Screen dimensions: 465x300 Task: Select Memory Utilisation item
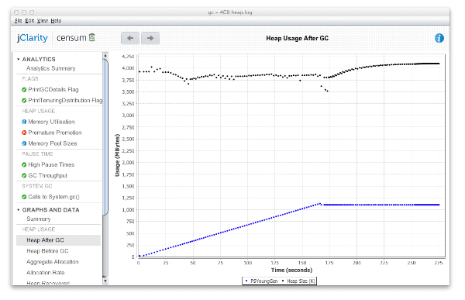click(x=51, y=122)
